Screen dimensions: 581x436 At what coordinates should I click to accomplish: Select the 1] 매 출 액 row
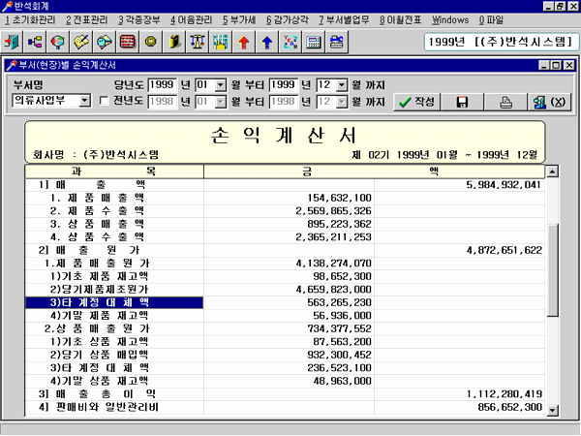click(285, 185)
